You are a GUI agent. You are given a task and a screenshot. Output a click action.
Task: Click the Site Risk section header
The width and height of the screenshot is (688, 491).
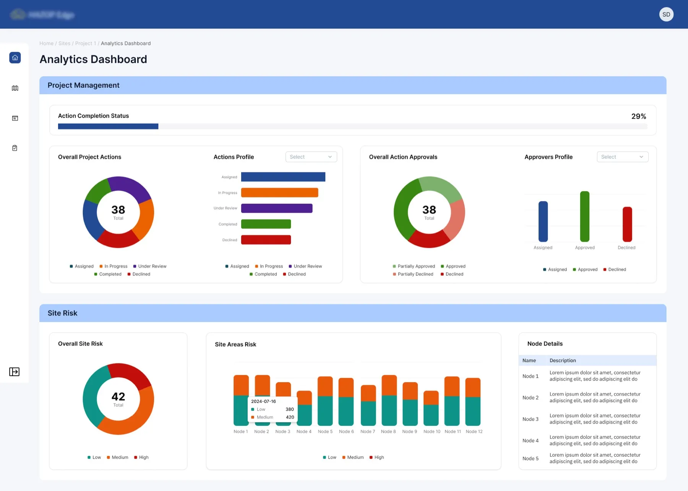coord(353,313)
